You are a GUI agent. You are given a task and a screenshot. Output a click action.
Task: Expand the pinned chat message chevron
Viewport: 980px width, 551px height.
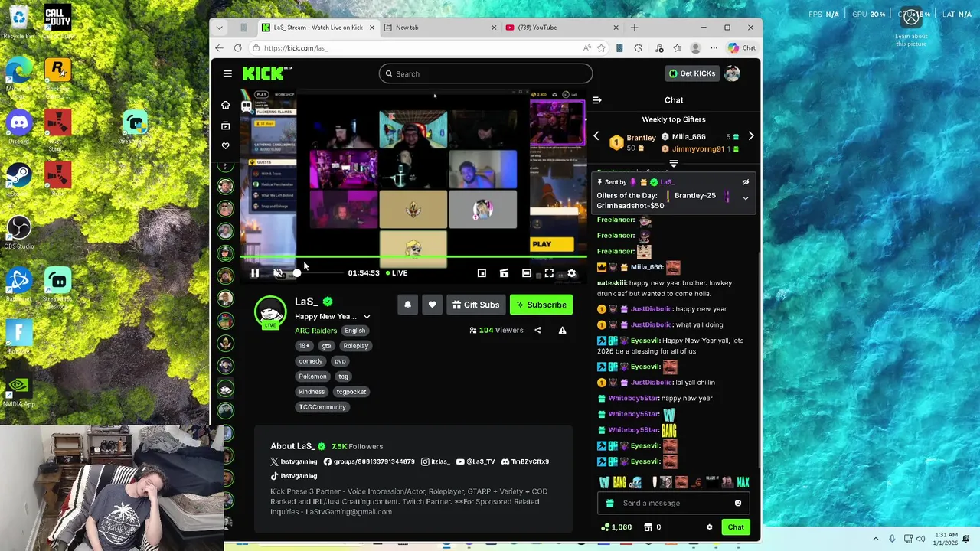pyautogui.click(x=745, y=199)
